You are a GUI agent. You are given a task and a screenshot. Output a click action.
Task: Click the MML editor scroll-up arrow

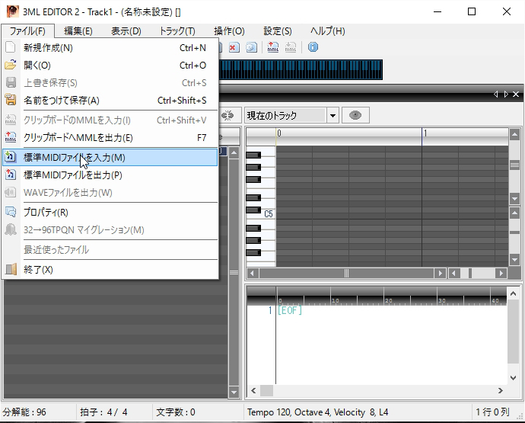[x=513, y=294]
